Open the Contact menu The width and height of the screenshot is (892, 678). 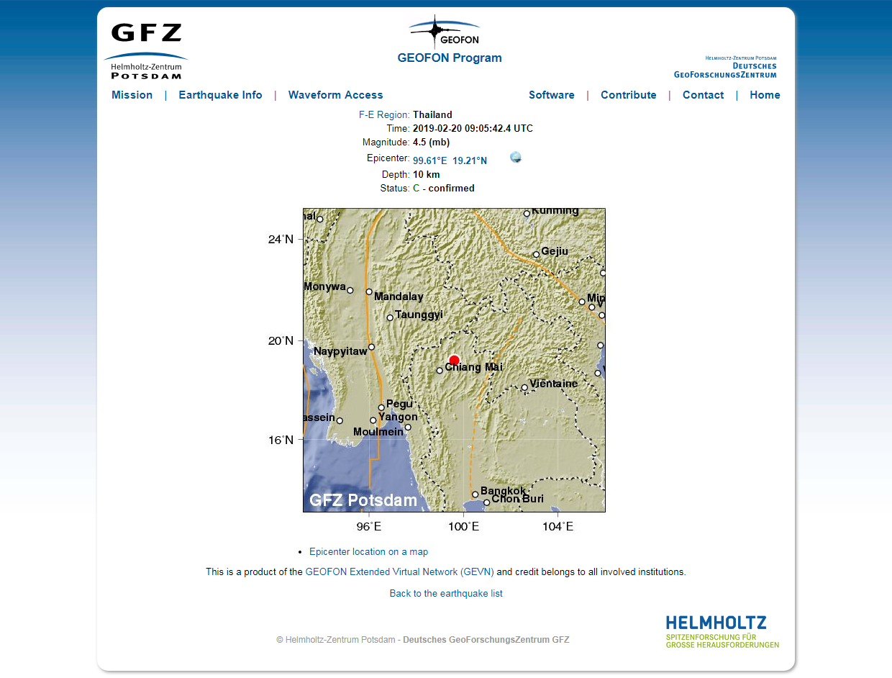point(704,95)
